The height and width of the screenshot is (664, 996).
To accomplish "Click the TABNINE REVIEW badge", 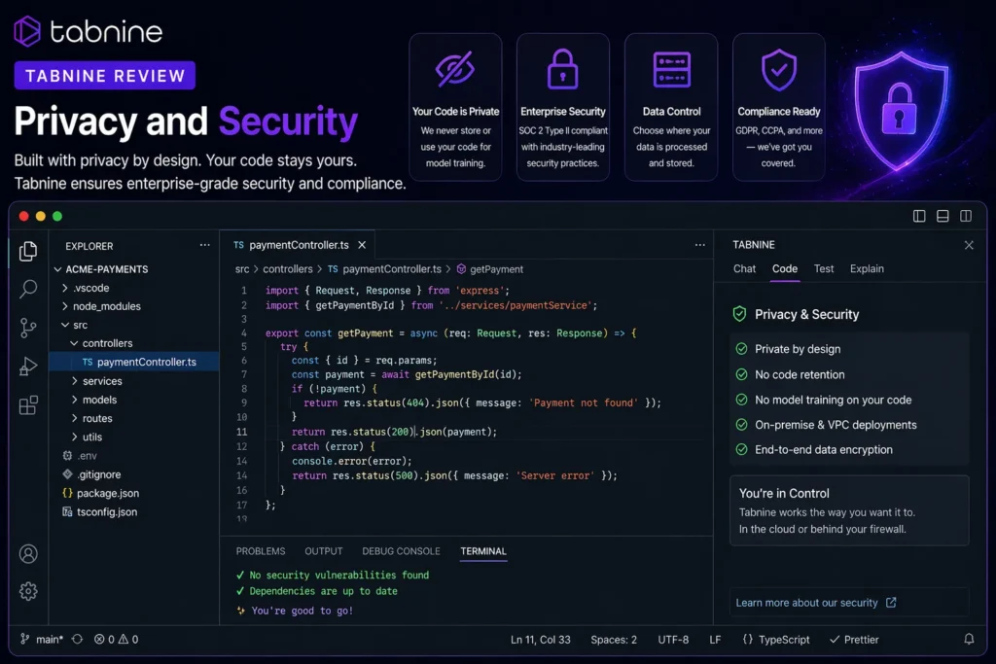I will coord(105,76).
